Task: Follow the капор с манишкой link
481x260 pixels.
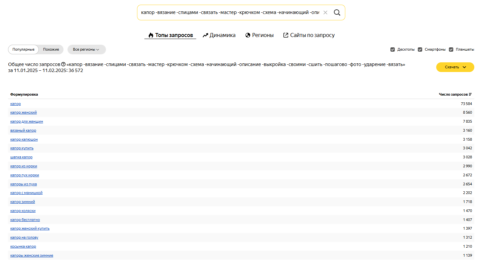Action: click(26, 193)
